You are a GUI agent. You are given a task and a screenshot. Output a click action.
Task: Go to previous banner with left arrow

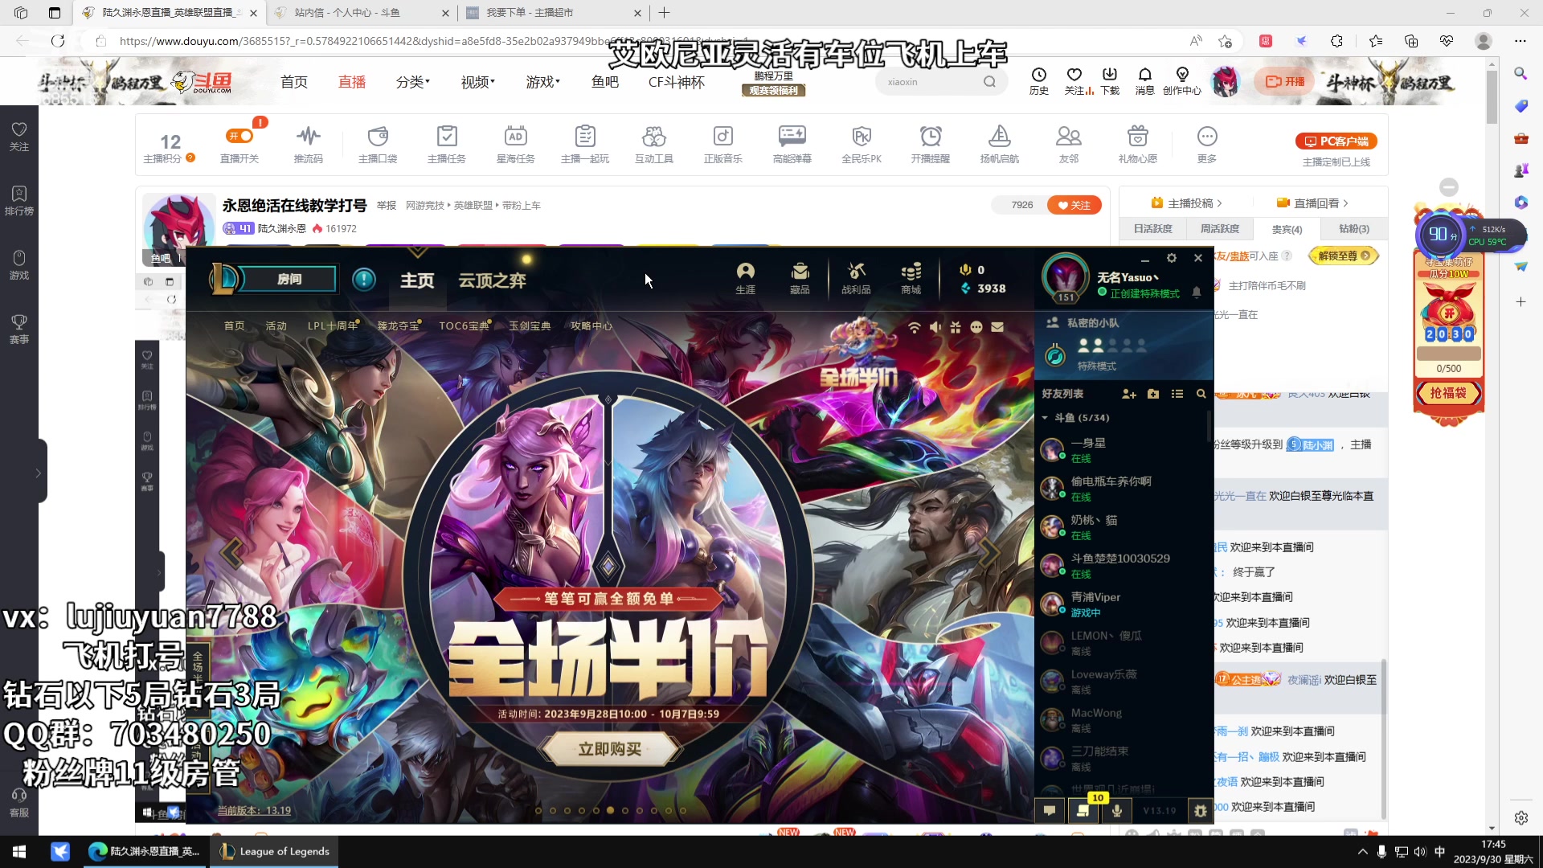click(x=231, y=553)
